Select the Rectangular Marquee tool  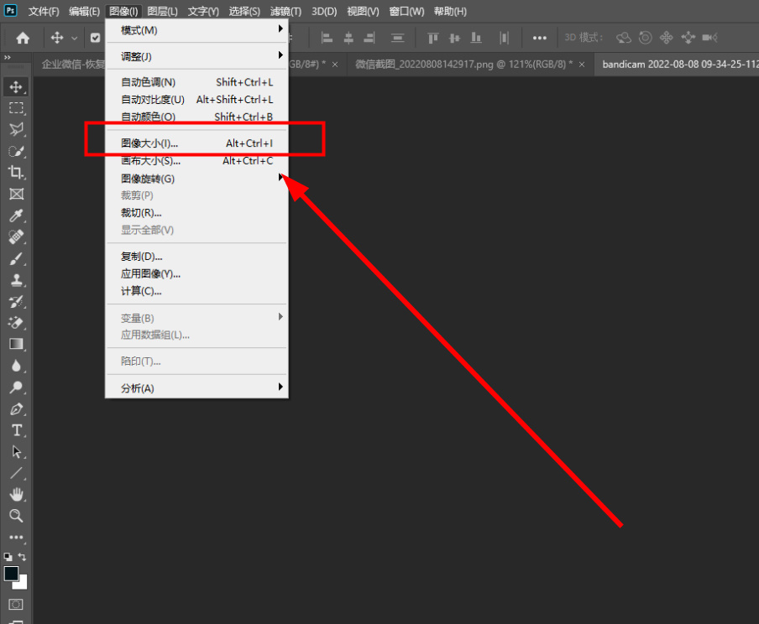click(x=16, y=108)
